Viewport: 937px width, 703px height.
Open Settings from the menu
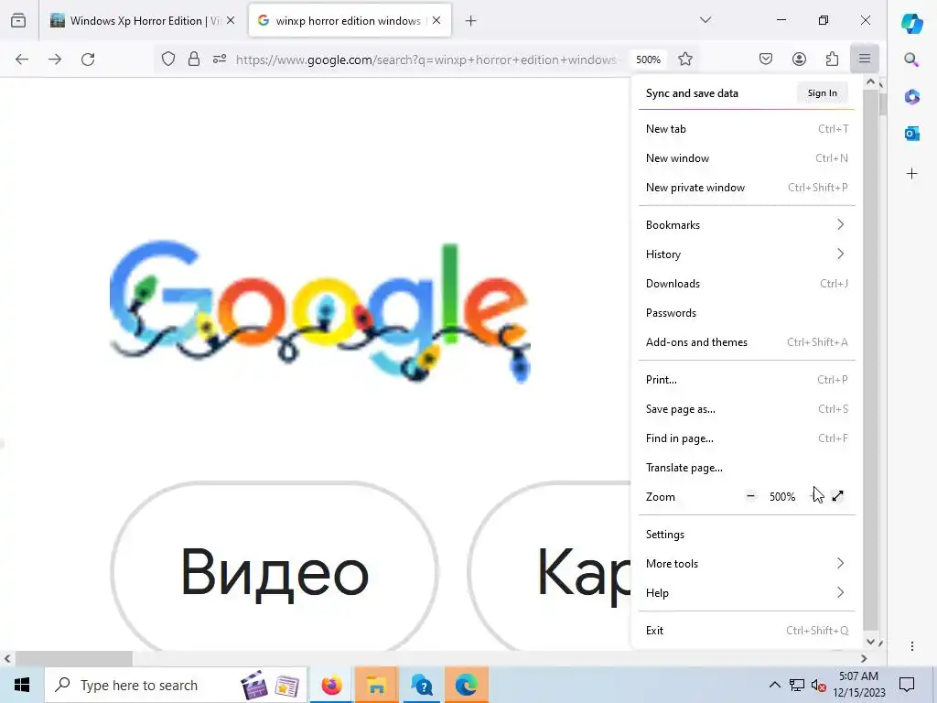[747, 535]
